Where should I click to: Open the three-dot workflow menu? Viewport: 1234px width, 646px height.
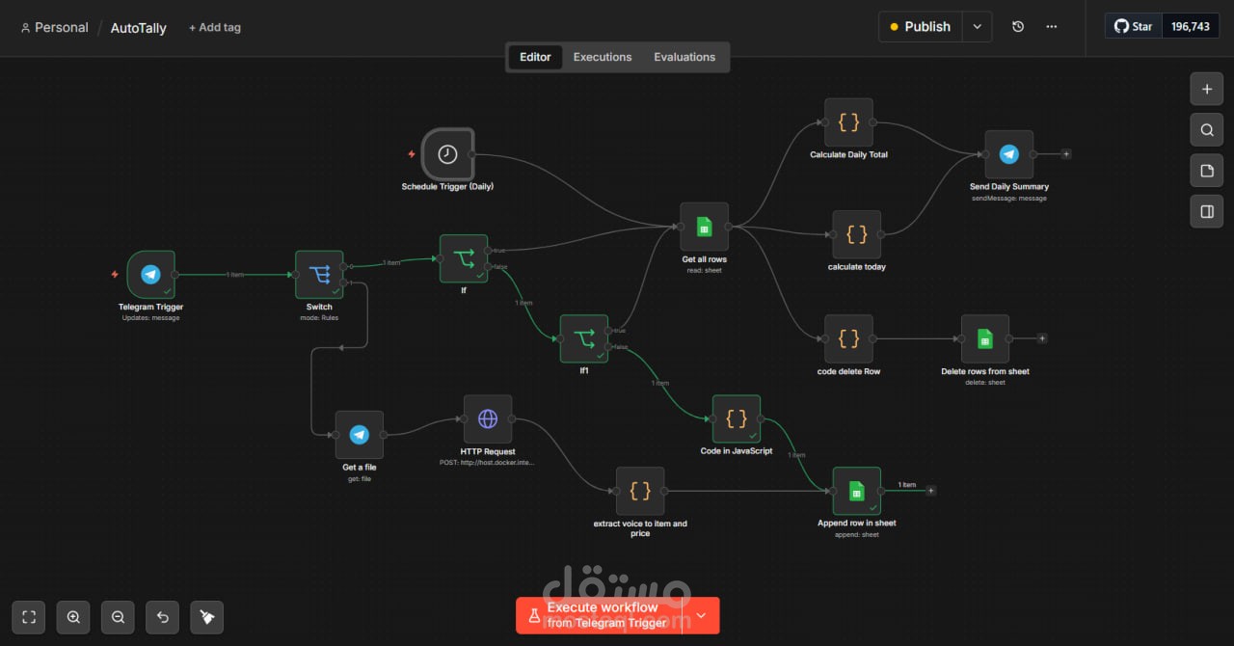tap(1051, 27)
